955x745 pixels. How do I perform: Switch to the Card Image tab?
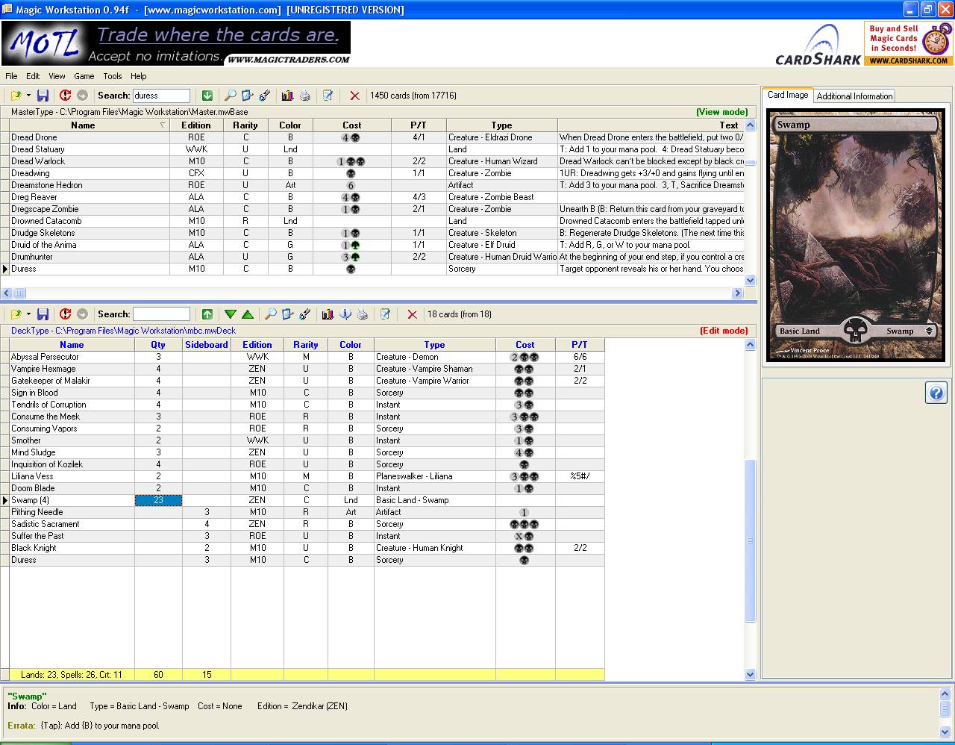[x=787, y=95]
